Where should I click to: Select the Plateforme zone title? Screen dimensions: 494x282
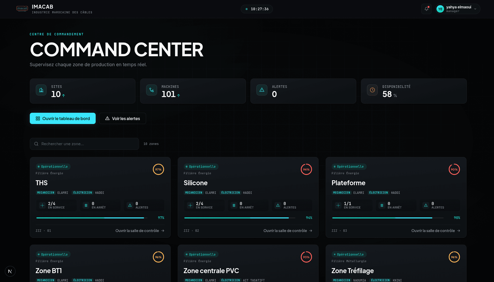[348, 183]
